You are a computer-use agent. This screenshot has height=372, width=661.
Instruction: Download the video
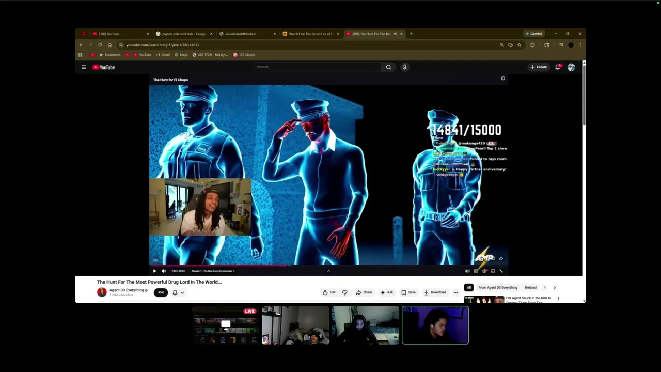pyautogui.click(x=435, y=292)
